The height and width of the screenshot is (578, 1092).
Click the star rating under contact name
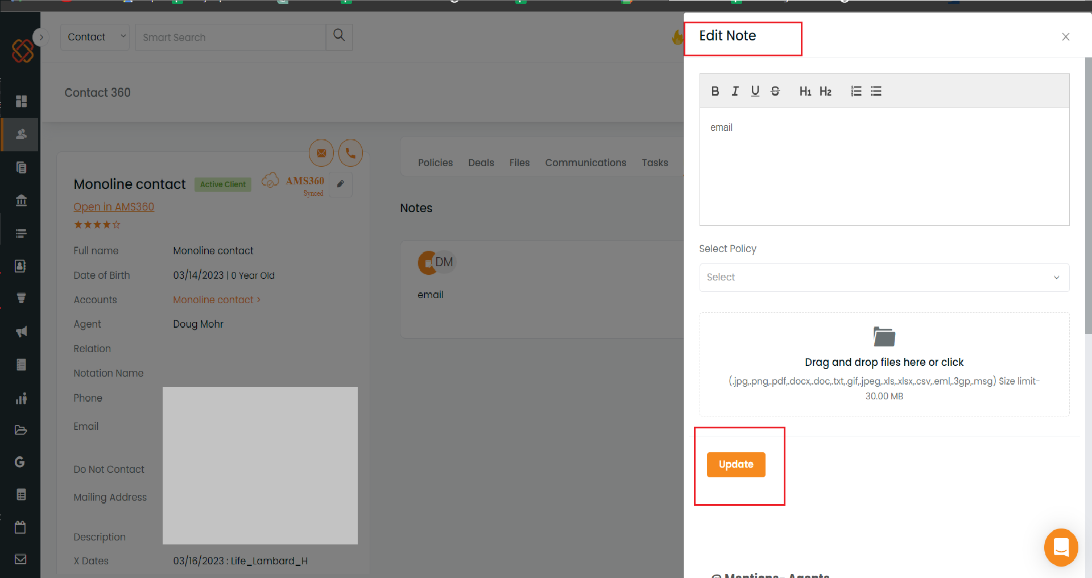97,225
